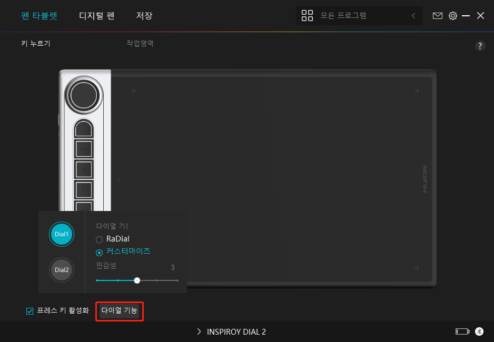Open the settings gear icon
The image size is (494, 342).
[452, 16]
